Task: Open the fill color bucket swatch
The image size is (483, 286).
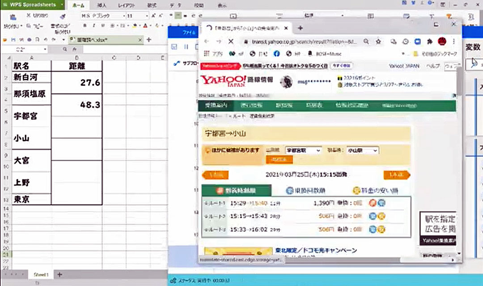Action: (x=135, y=26)
